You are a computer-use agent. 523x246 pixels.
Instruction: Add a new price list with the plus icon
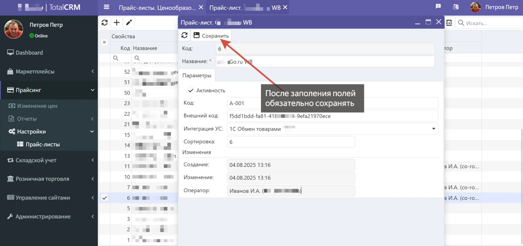[117, 23]
